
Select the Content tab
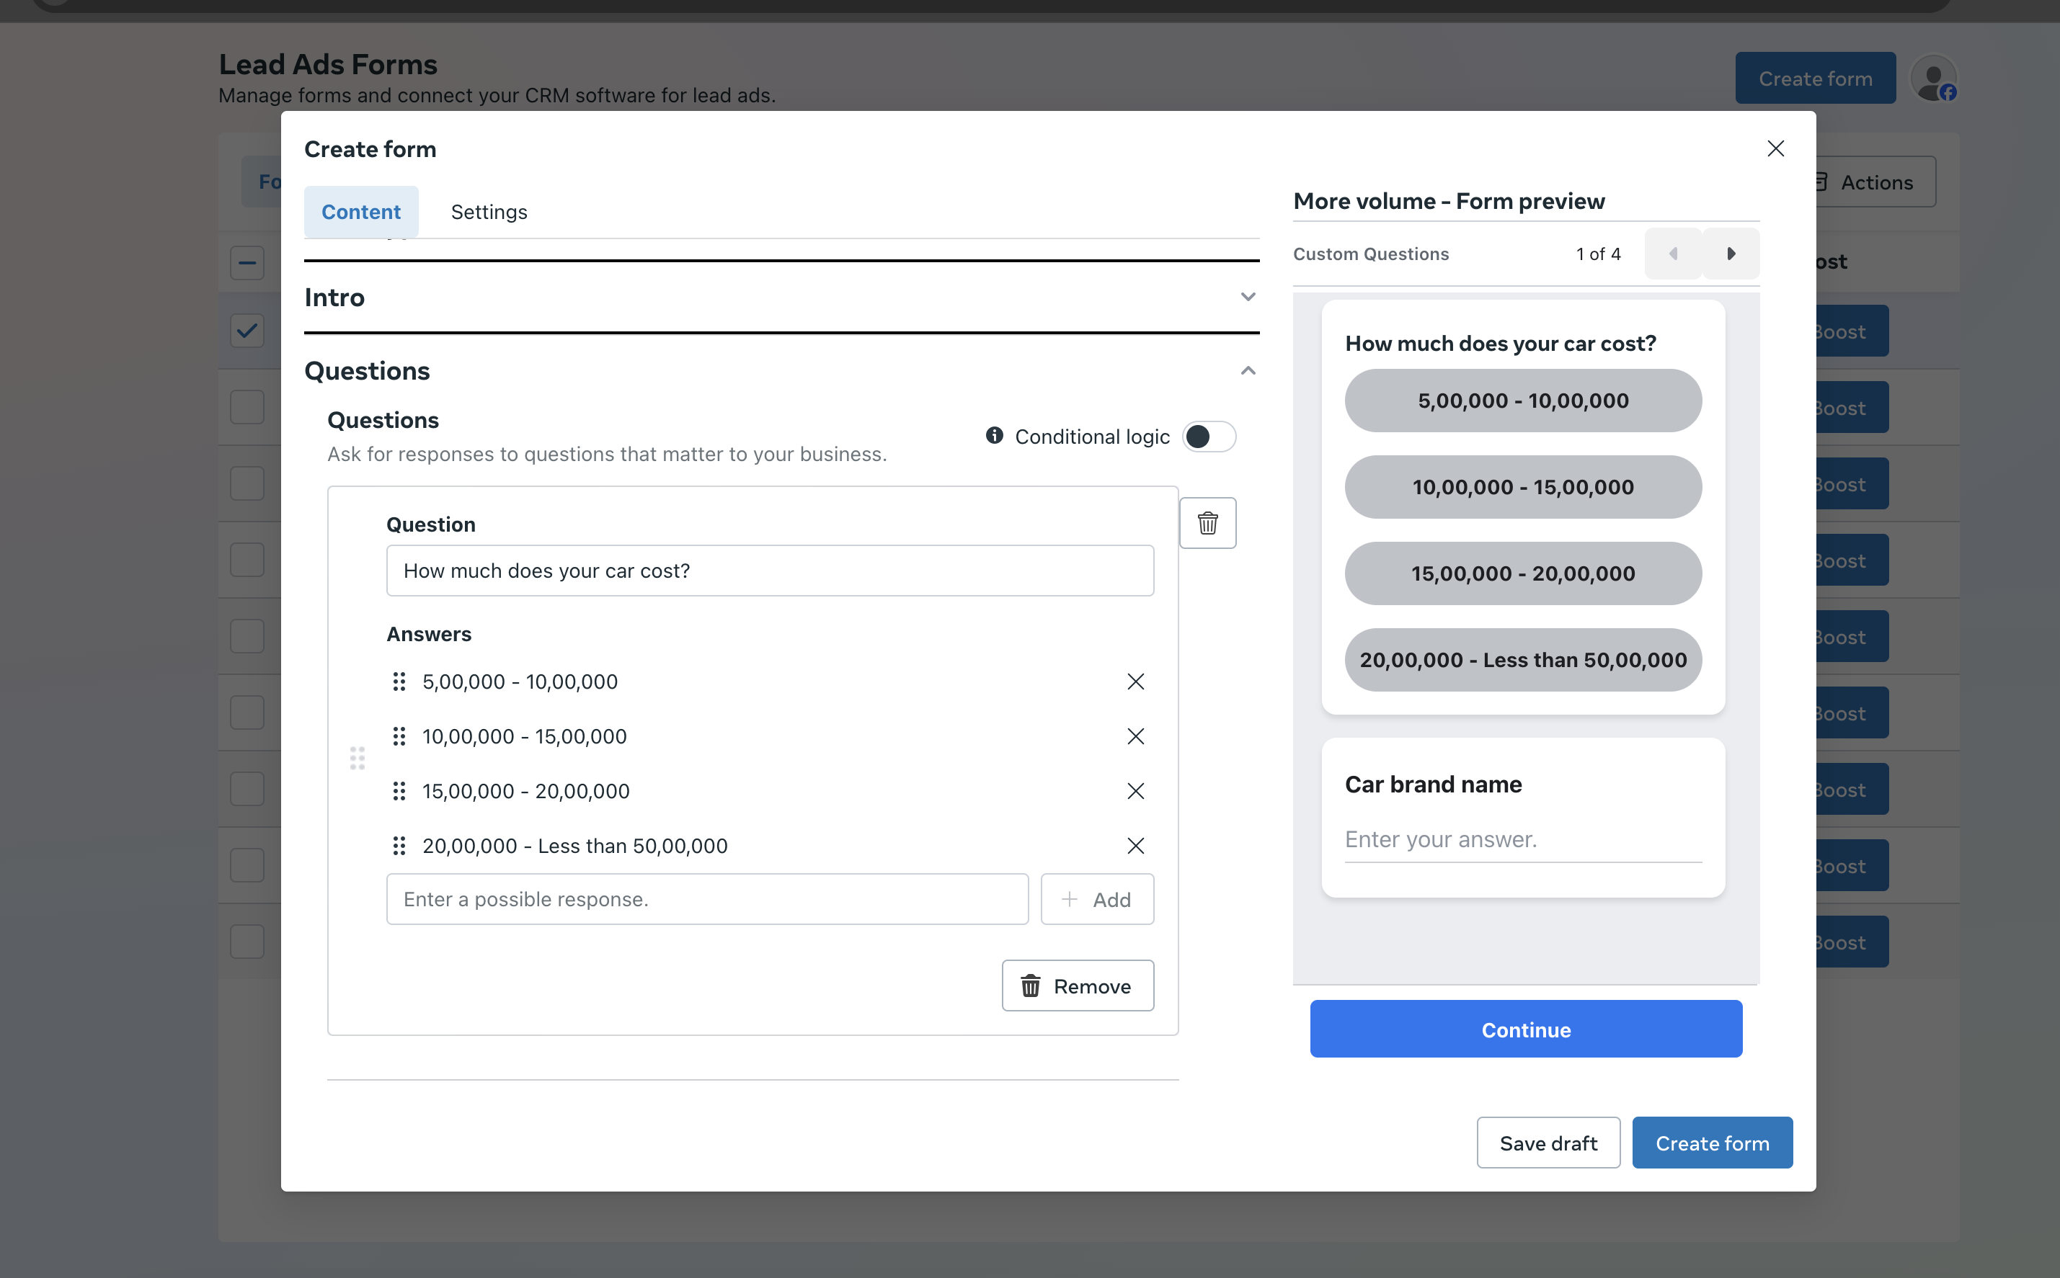[361, 212]
